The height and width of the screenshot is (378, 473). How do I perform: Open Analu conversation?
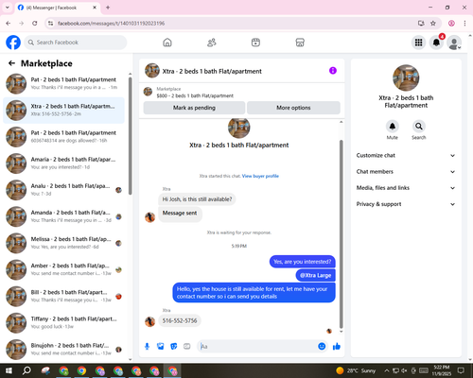tap(63, 190)
